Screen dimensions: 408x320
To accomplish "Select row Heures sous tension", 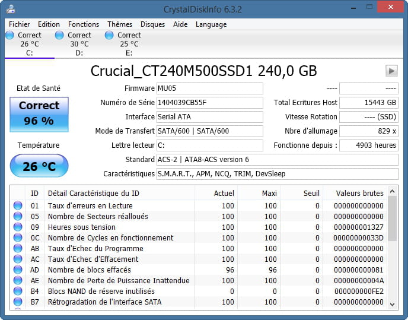I will [199, 227].
